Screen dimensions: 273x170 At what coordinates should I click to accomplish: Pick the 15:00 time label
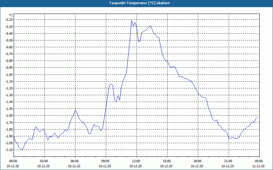167,161
